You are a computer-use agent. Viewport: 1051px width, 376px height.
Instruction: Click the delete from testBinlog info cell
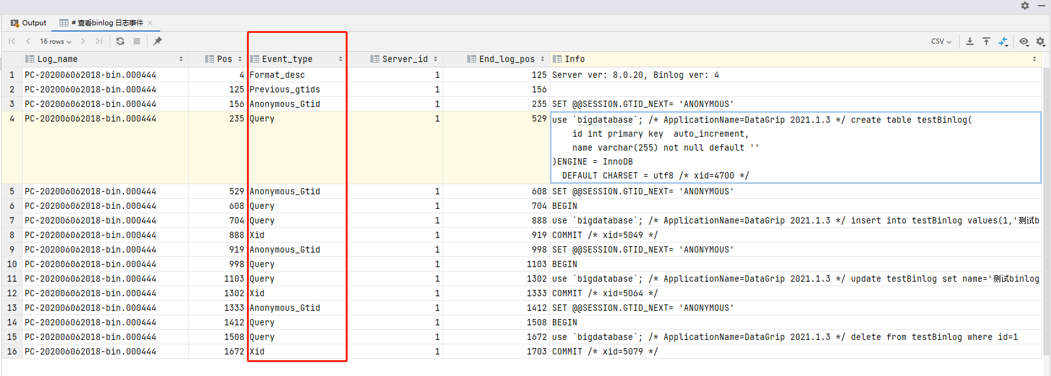(x=795, y=337)
